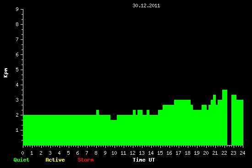Image resolution: width=252 pixels, height=168 pixels.
Task: Click the green Quiet legend label
Action: click(x=22, y=160)
